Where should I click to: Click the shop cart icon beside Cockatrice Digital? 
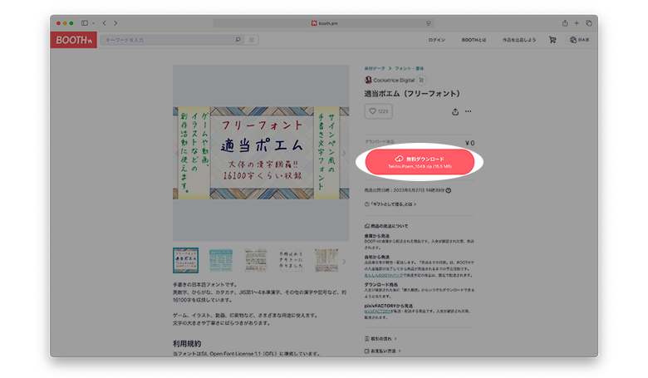[421, 80]
